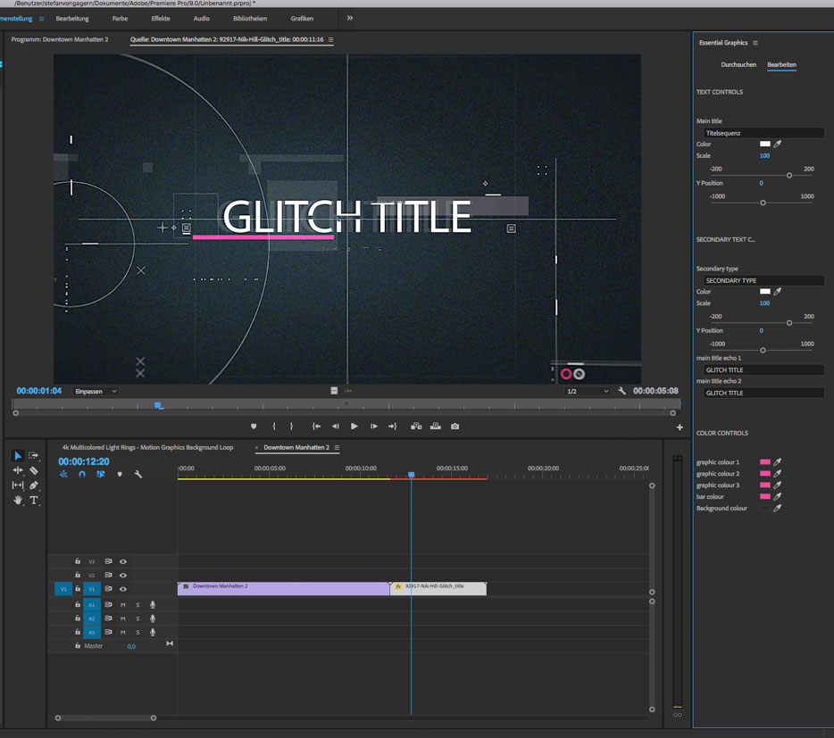Viewport: 834px width, 738px height.
Task: Expand the workspace overflow chevrons
Action: (x=349, y=18)
